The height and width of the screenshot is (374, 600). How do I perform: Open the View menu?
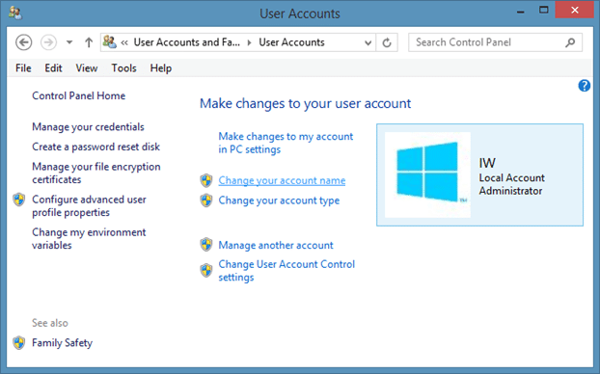click(87, 68)
